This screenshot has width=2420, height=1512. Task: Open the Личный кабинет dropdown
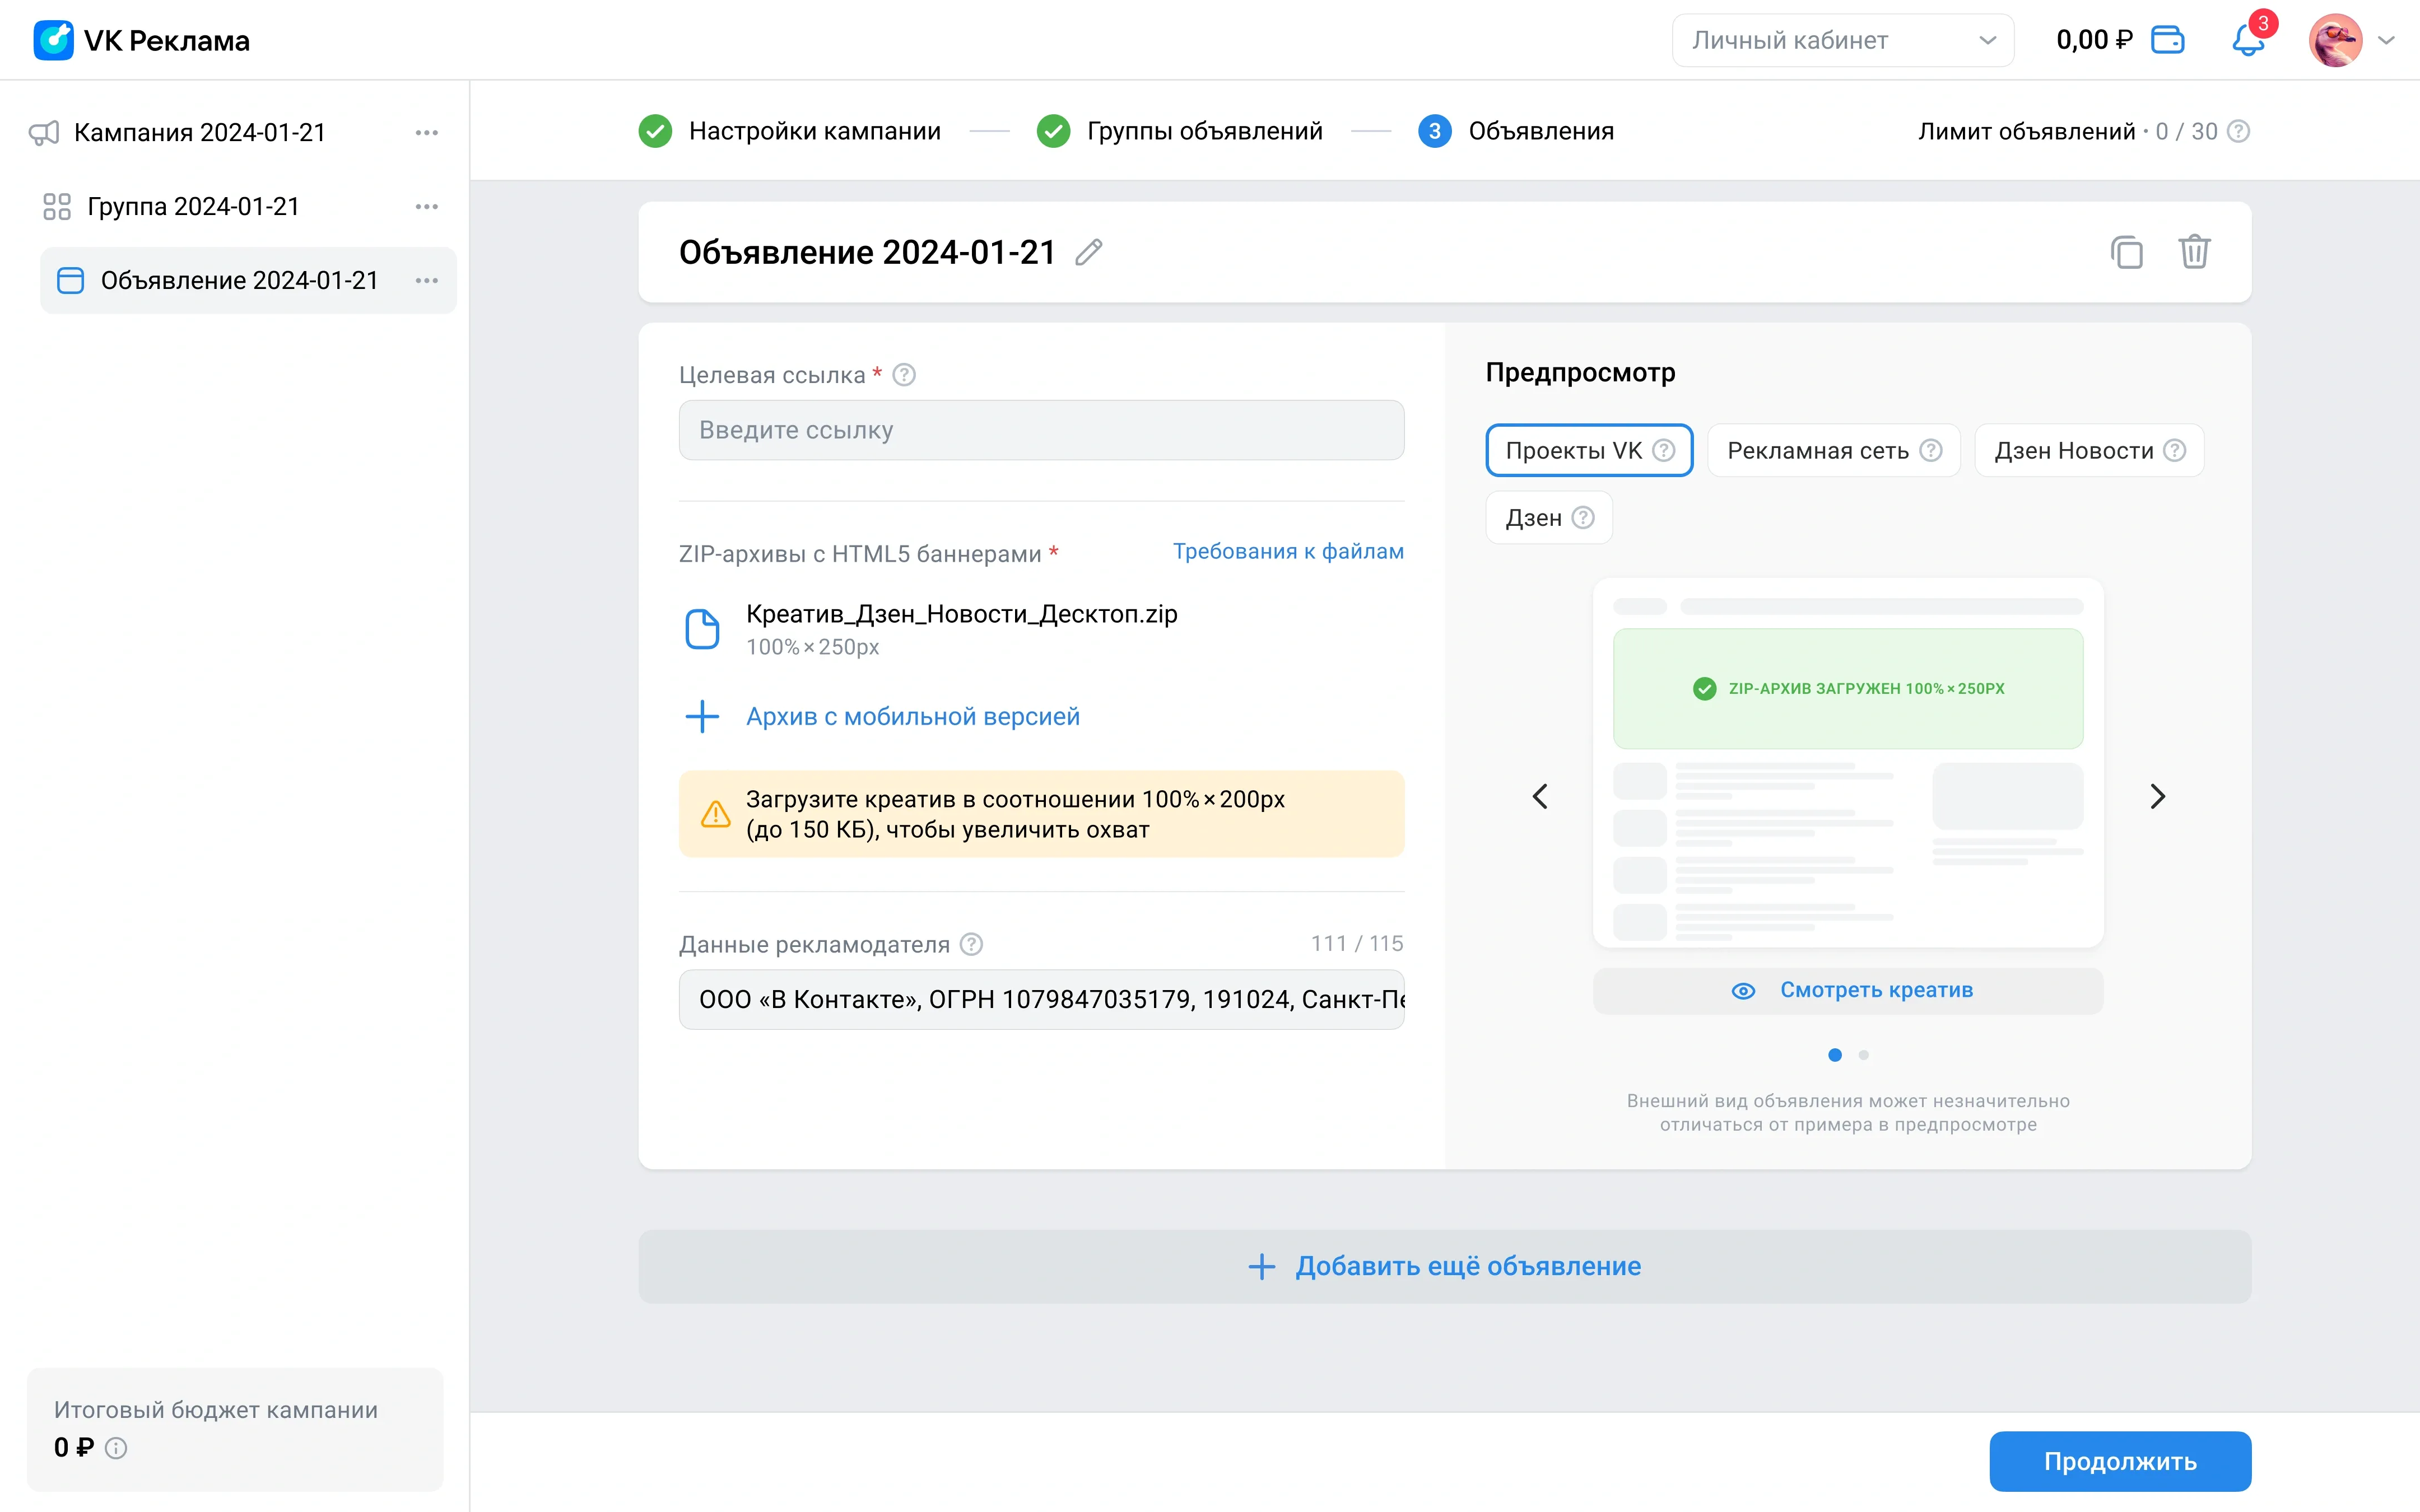1842,41
